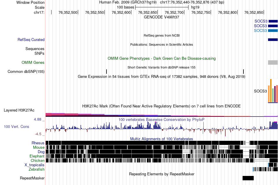Click Publications: Sequences in Scientific Articles title

tap(162, 44)
